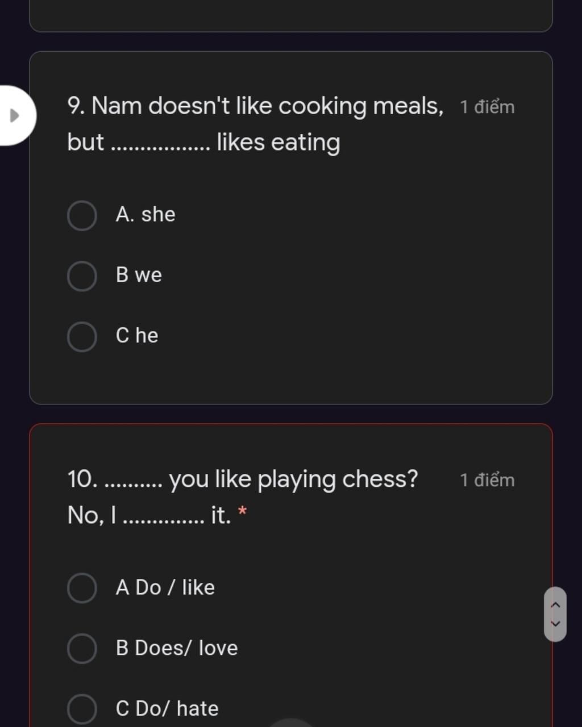
Task: Choose option B Does/ love
Action: point(82,649)
